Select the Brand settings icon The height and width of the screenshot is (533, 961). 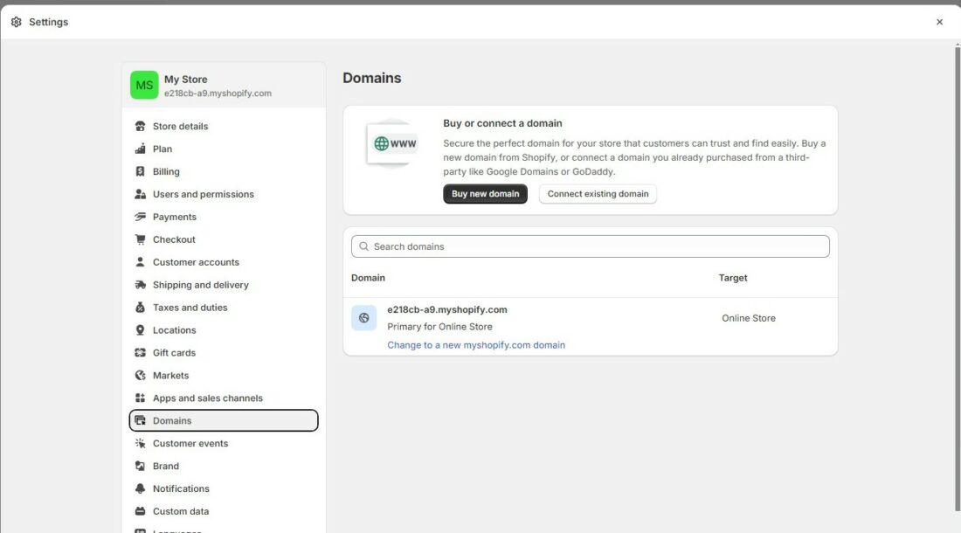141,466
